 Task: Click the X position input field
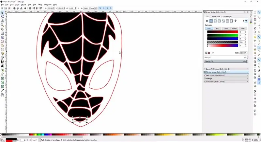(51, 8)
